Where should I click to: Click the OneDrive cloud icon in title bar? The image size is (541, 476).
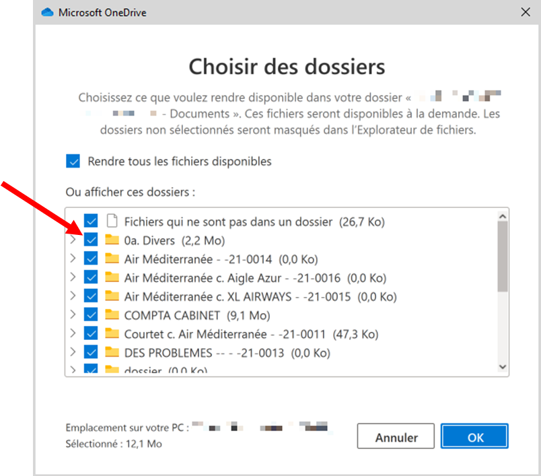point(47,12)
